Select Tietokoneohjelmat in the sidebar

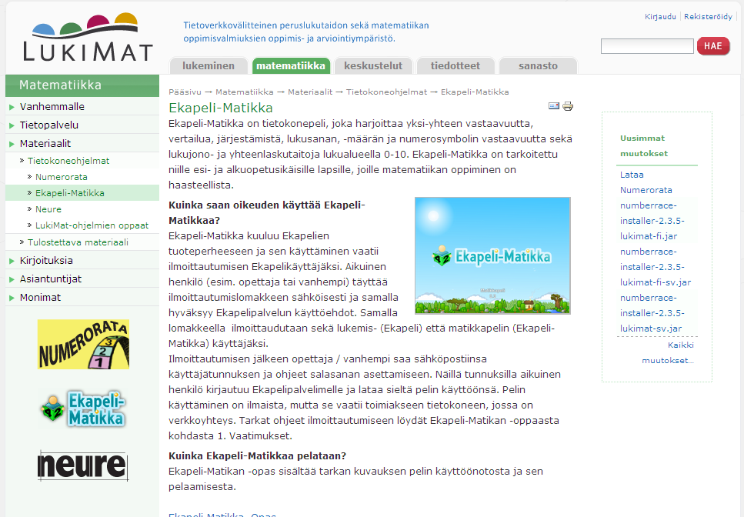click(68, 161)
